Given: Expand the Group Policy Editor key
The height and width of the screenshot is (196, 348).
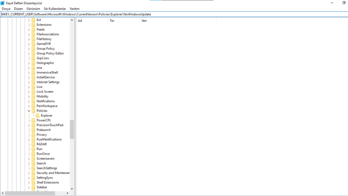Looking at the screenshot, I should tap(29, 53).
